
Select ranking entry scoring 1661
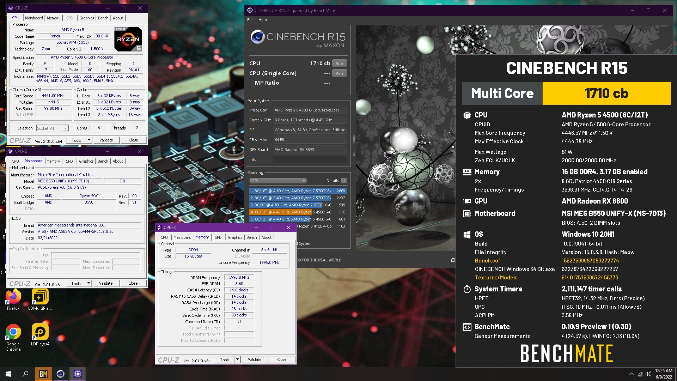point(298,219)
